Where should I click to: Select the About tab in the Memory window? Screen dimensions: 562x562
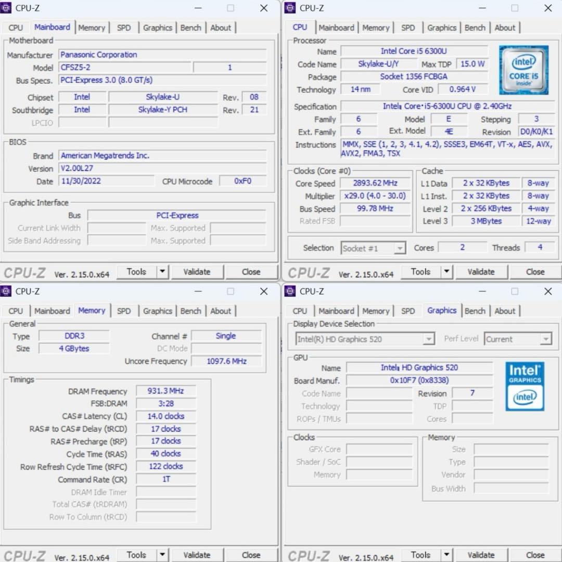click(x=221, y=311)
